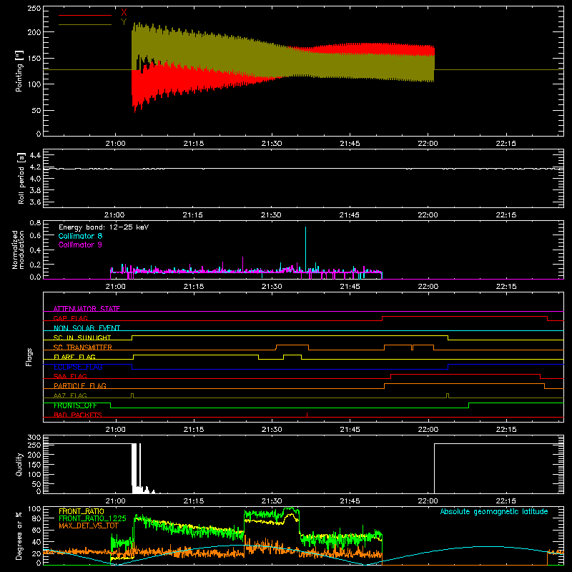This screenshot has height=572, width=572.
Task: Click the 250 tick on Pointing axis
Action: tap(34, 9)
